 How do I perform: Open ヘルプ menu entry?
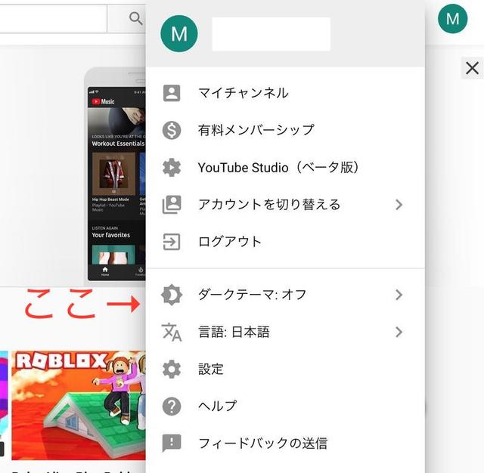point(285,407)
